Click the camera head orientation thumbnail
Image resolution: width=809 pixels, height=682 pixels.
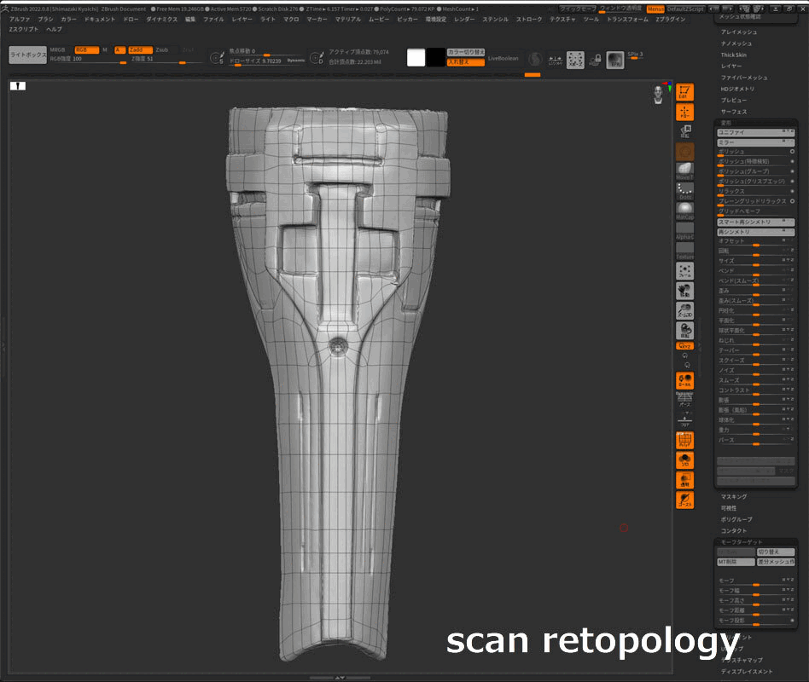click(658, 95)
